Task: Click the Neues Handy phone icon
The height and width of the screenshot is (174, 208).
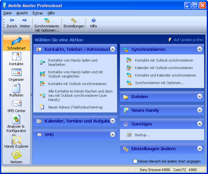Action: (126, 110)
